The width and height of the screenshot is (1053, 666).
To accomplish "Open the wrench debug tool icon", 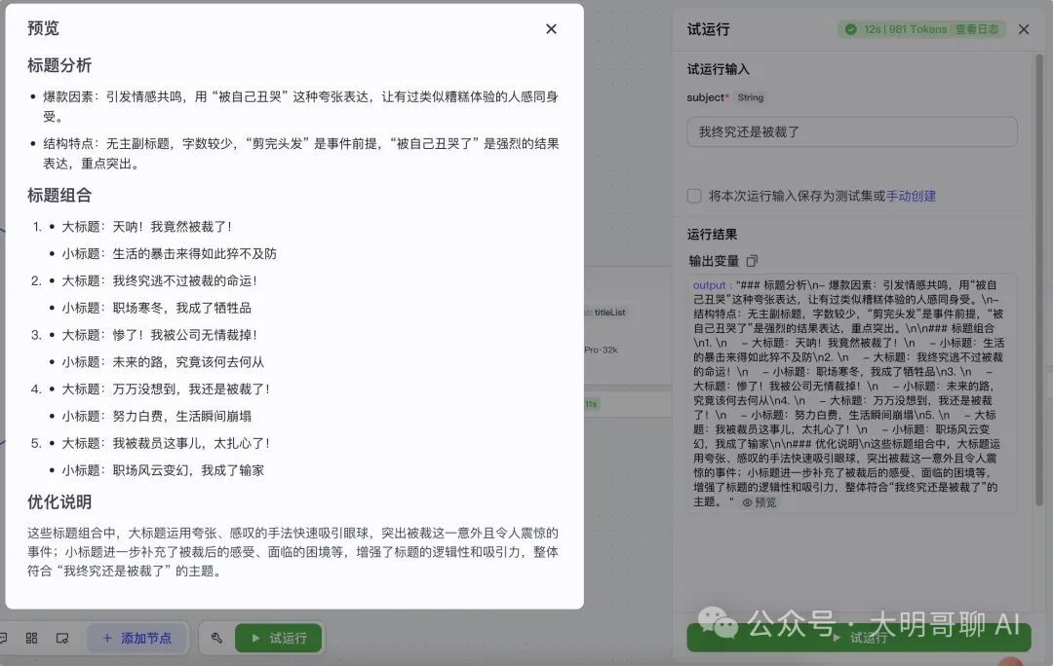I will 216,638.
